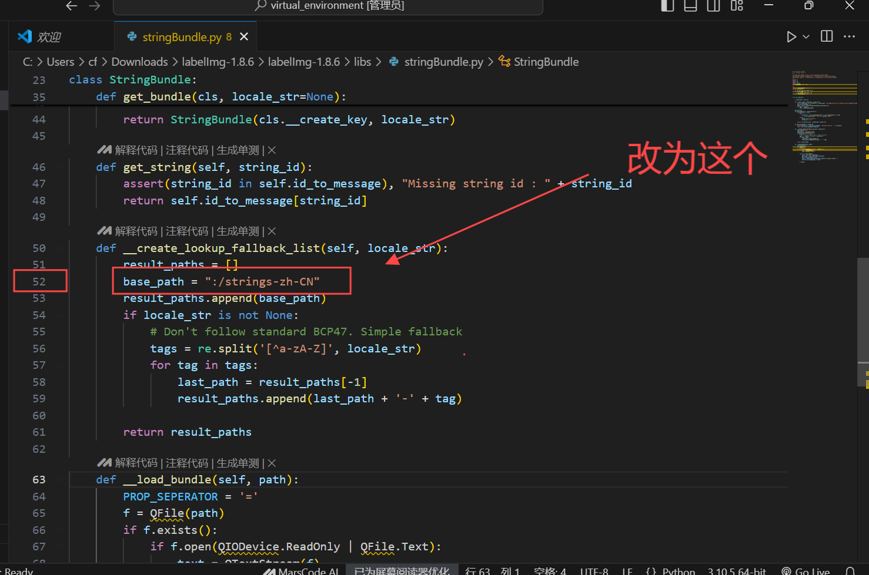Collapse the fold arrow at line 50
Image resolution: width=869 pixels, height=575 pixels.
[60, 248]
